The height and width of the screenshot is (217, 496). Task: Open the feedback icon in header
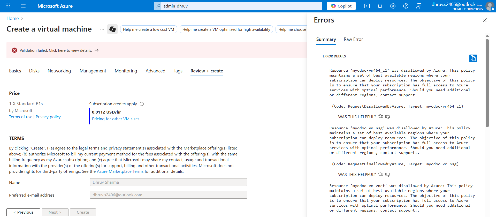pyautogui.click(x=419, y=6)
